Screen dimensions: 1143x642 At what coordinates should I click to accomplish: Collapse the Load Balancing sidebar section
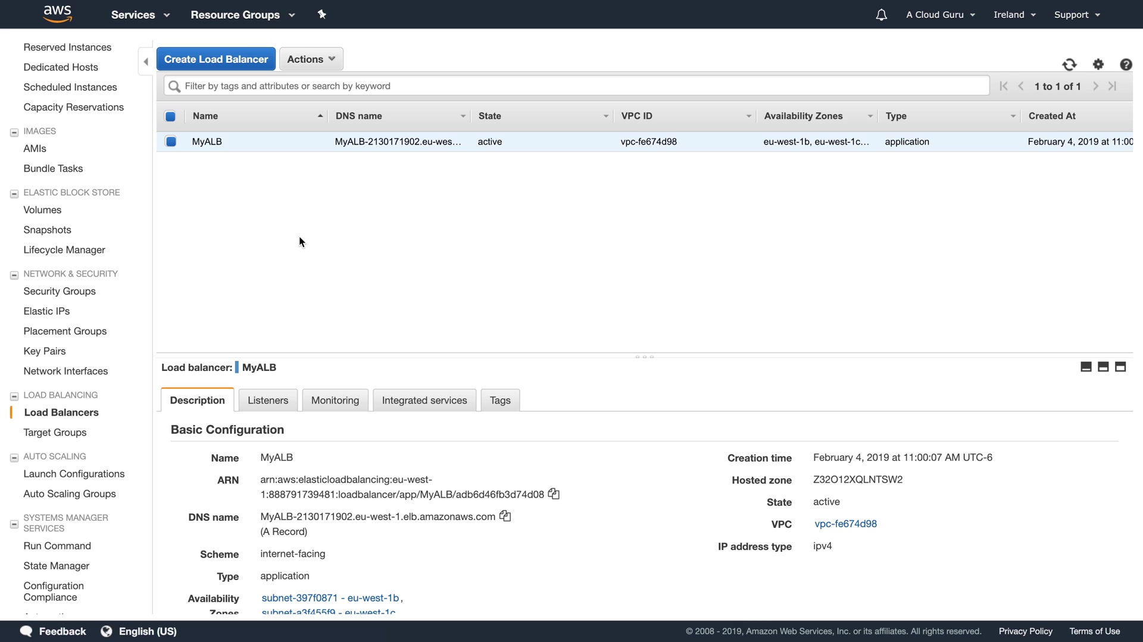(14, 396)
